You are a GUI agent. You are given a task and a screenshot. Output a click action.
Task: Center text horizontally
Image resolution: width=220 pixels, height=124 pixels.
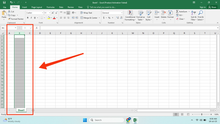point(65,18)
